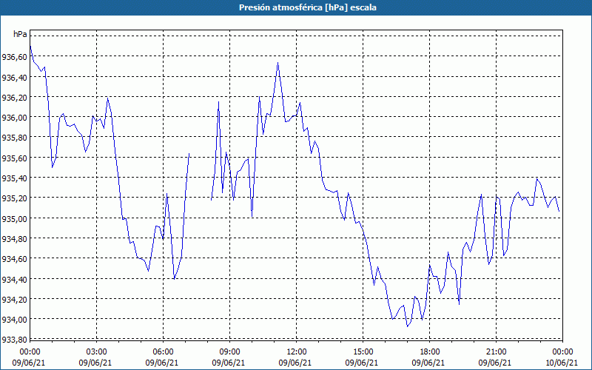The image size is (592, 370).
Task: Click the 09:00 time label
Action: 230,352
